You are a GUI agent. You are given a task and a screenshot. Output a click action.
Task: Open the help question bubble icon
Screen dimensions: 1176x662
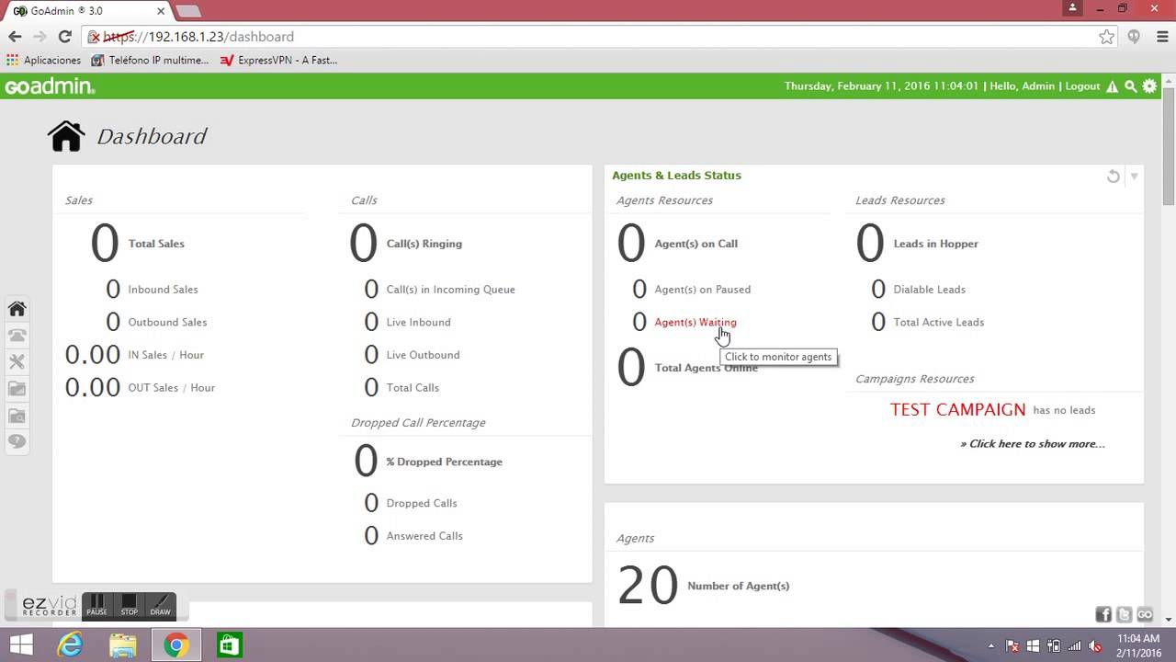pyautogui.click(x=17, y=442)
